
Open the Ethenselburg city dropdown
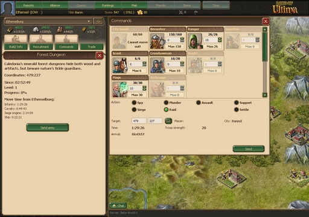click(48, 21)
